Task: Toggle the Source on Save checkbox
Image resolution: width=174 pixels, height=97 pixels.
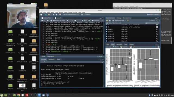Action: click(54, 20)
